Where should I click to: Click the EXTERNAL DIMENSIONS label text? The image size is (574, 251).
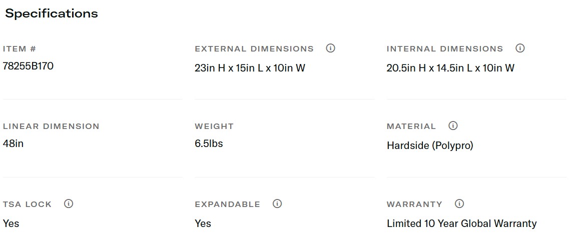(254, 49)
